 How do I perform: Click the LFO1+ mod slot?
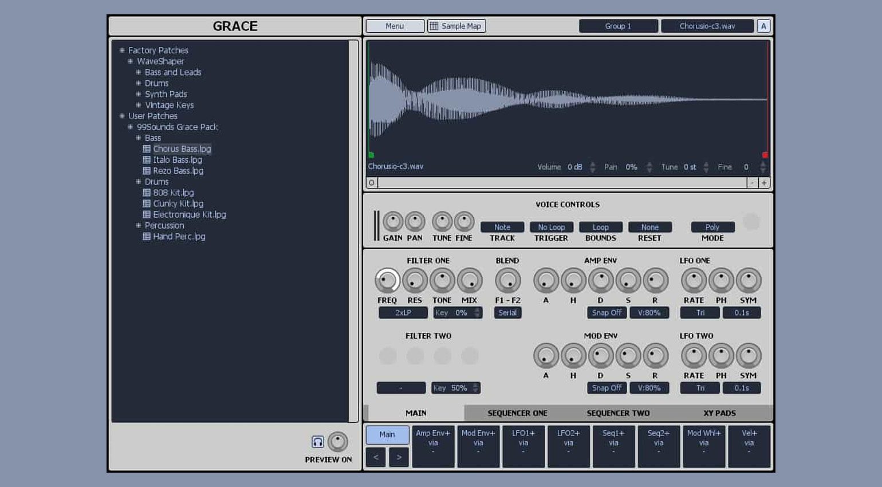[x=523, y=446]
